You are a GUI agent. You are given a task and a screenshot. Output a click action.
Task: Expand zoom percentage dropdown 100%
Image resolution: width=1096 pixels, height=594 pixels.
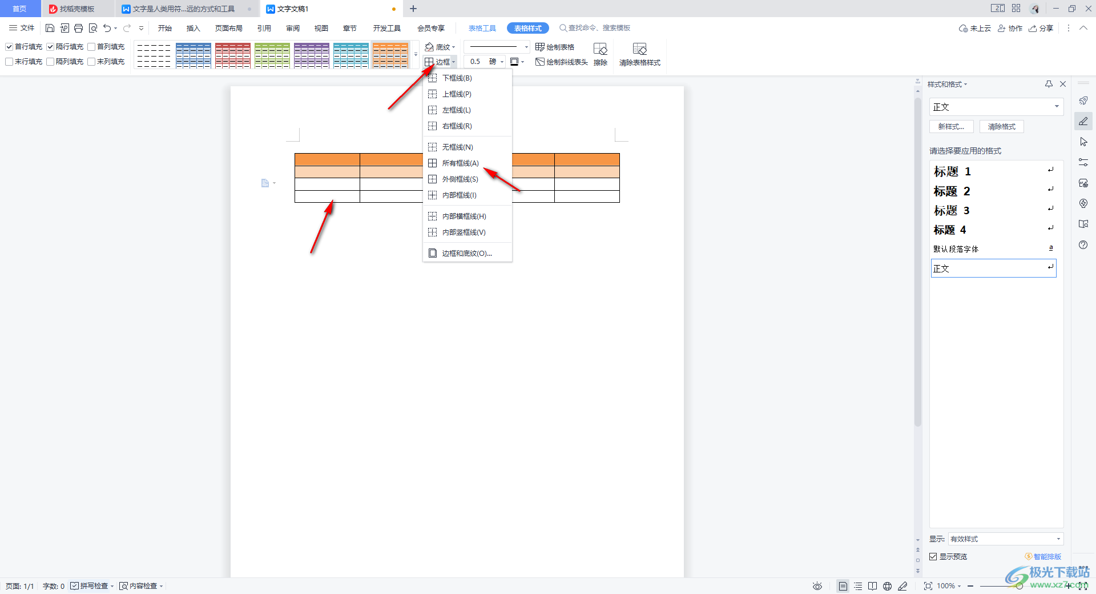tap(959, 586)
